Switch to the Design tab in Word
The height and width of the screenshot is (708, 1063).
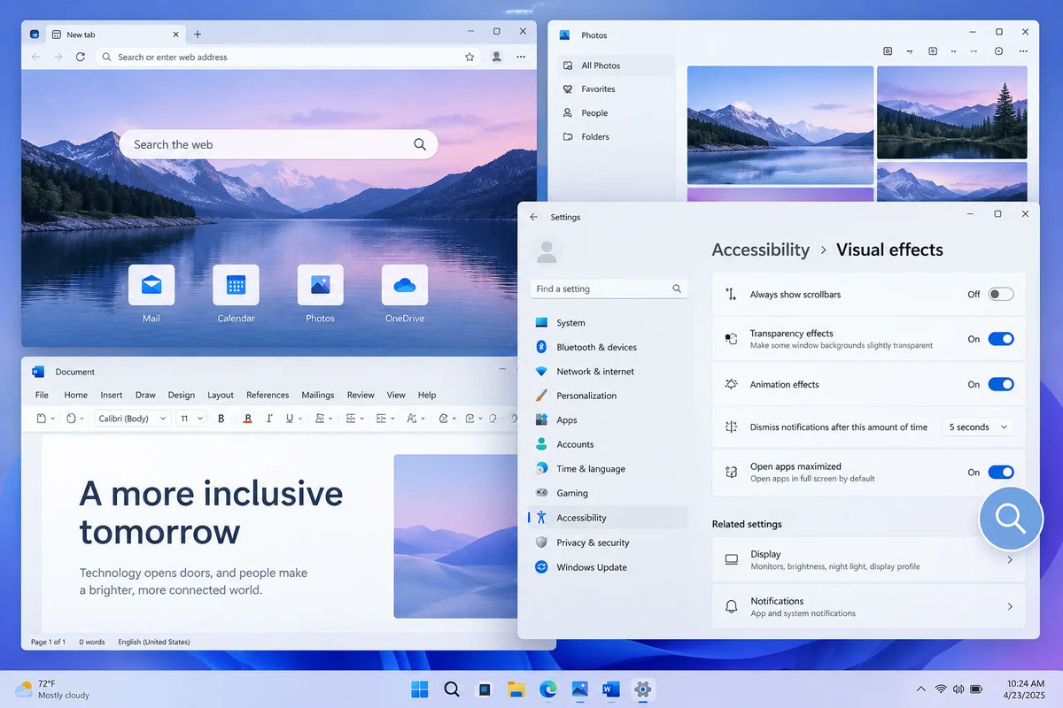coord(182,395)
